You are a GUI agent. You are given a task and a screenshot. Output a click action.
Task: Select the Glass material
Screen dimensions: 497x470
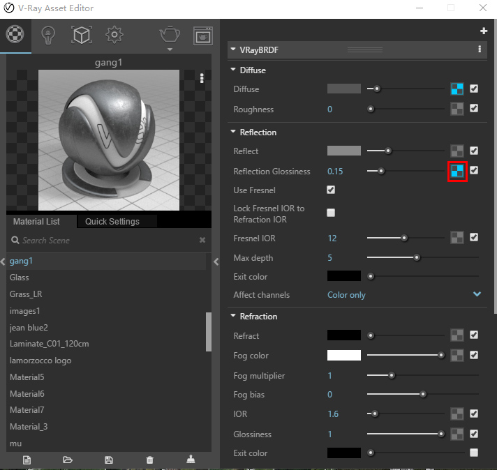coord(106,278)
